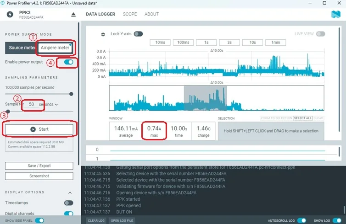346x224 pixels.
Task: Click the Open Log File button
Action: [x=122, y=220]
